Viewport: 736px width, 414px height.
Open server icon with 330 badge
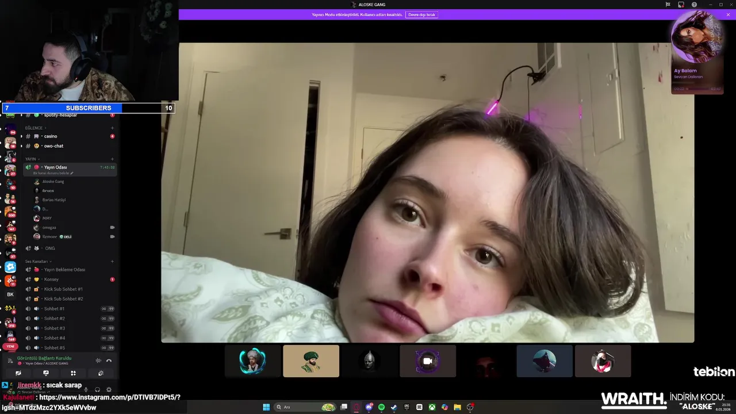point(10,211)
